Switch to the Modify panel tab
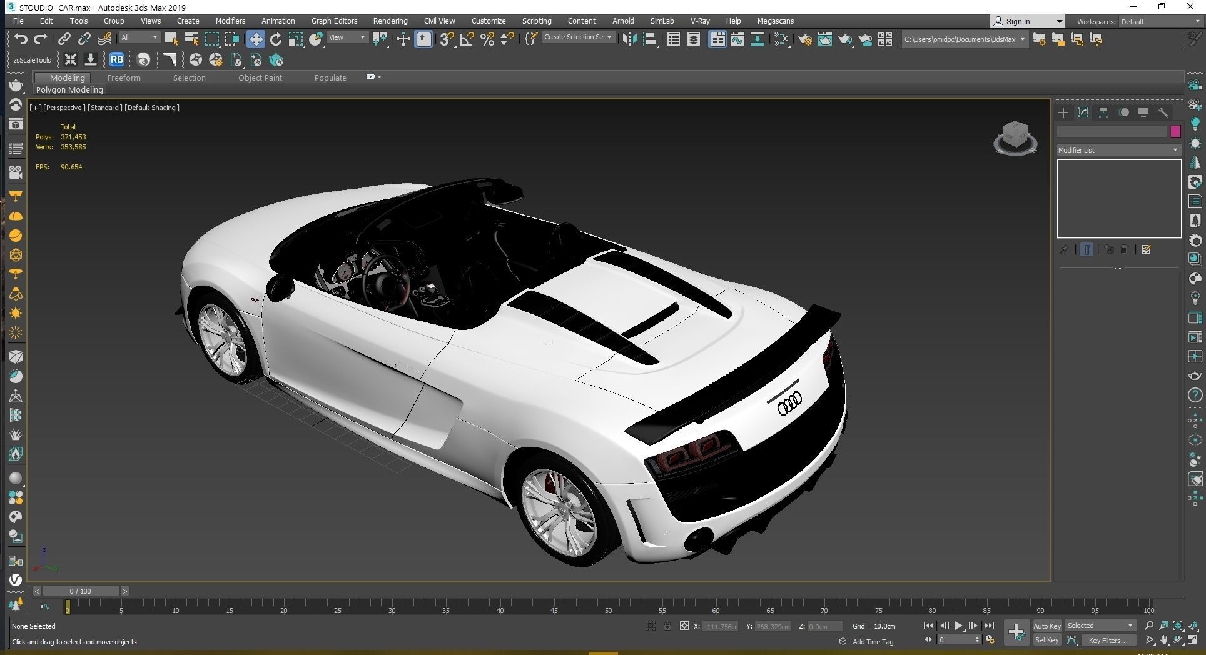The height and width of the screenshot is (655, 1206). click(1083, 112)
